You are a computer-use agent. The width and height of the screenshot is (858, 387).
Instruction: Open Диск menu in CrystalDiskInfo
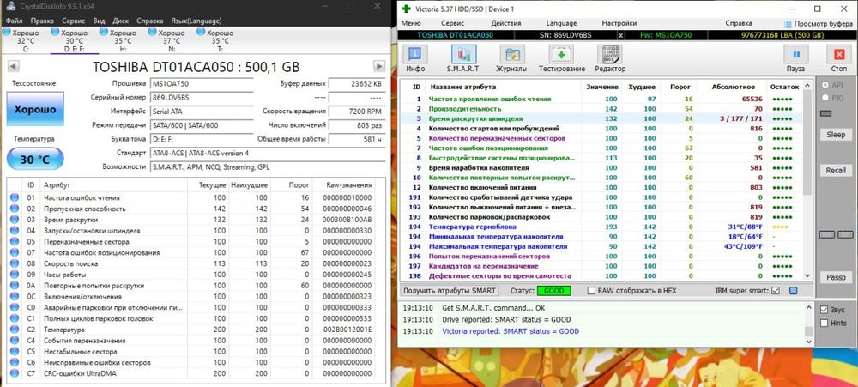[x=120, y=21]
